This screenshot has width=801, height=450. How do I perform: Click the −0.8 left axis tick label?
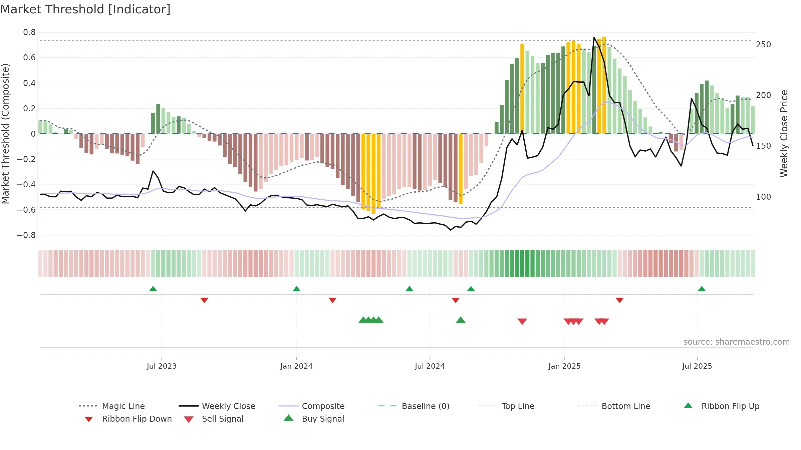coord(26,235)
